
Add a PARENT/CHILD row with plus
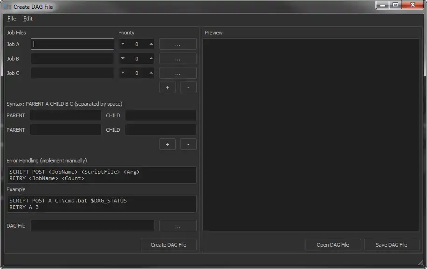pyautogui.click(x=167, y=144)
